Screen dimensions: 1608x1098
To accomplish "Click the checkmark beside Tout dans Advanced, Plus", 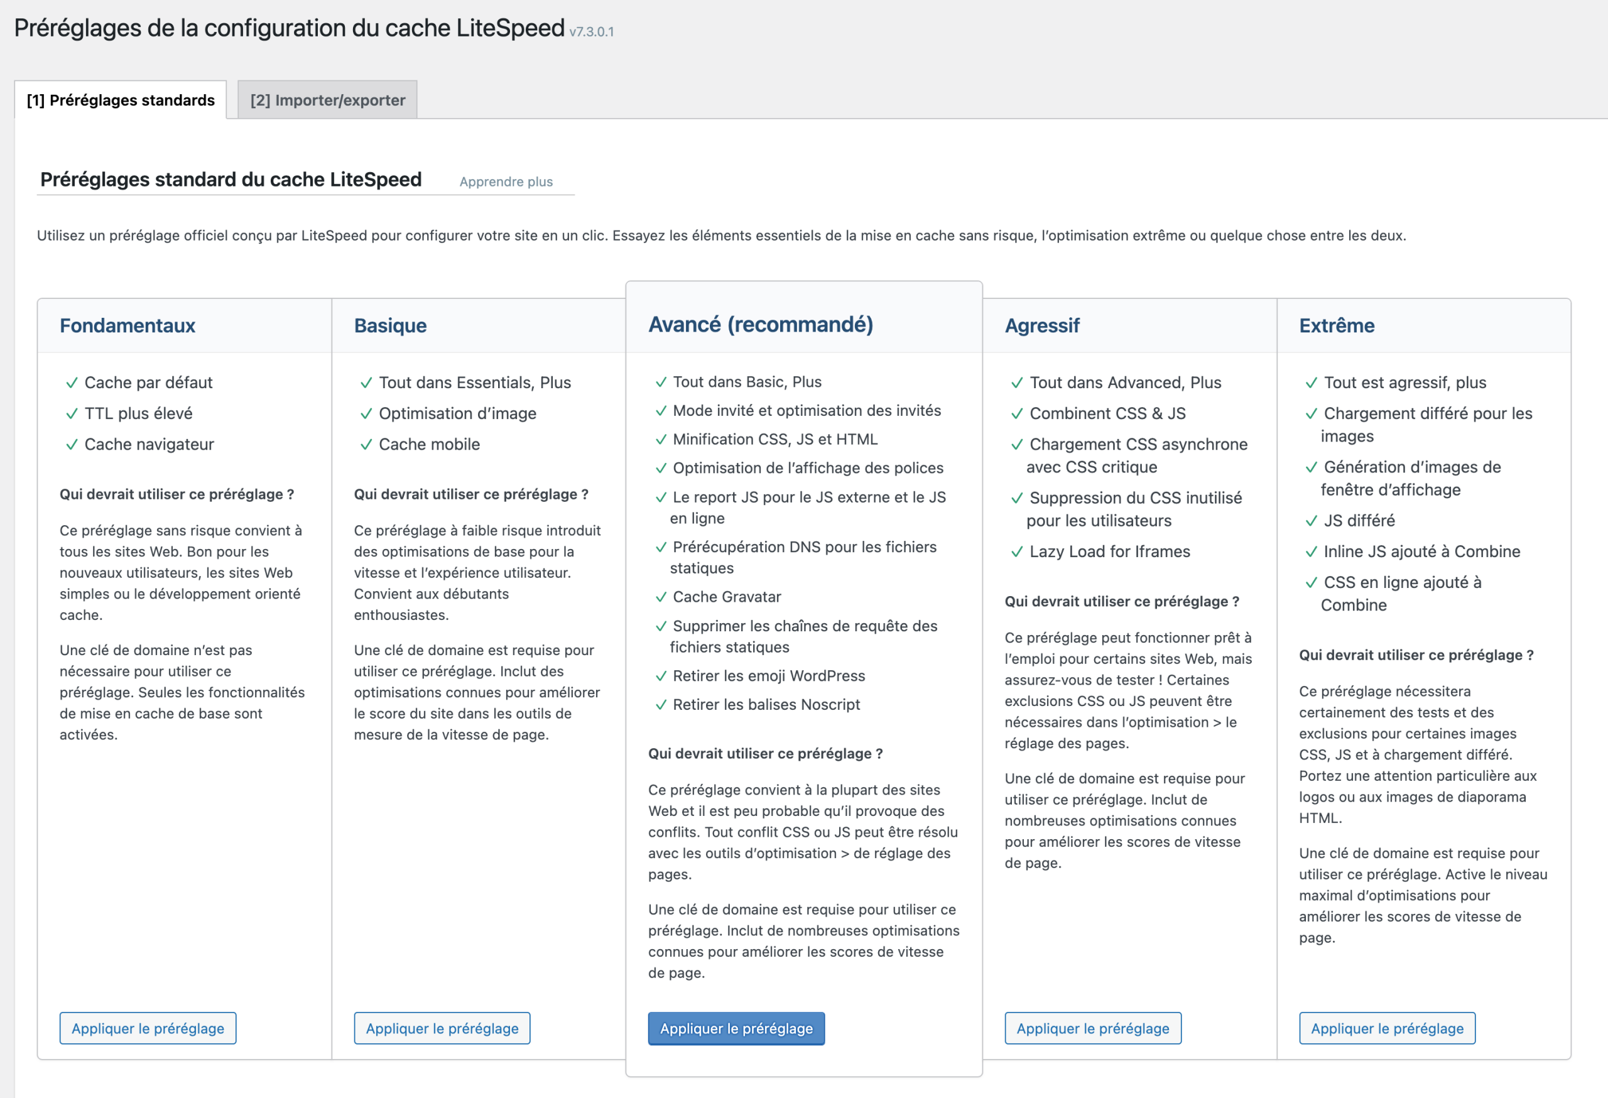I will pyautogui.click(x=1017, y=383).
